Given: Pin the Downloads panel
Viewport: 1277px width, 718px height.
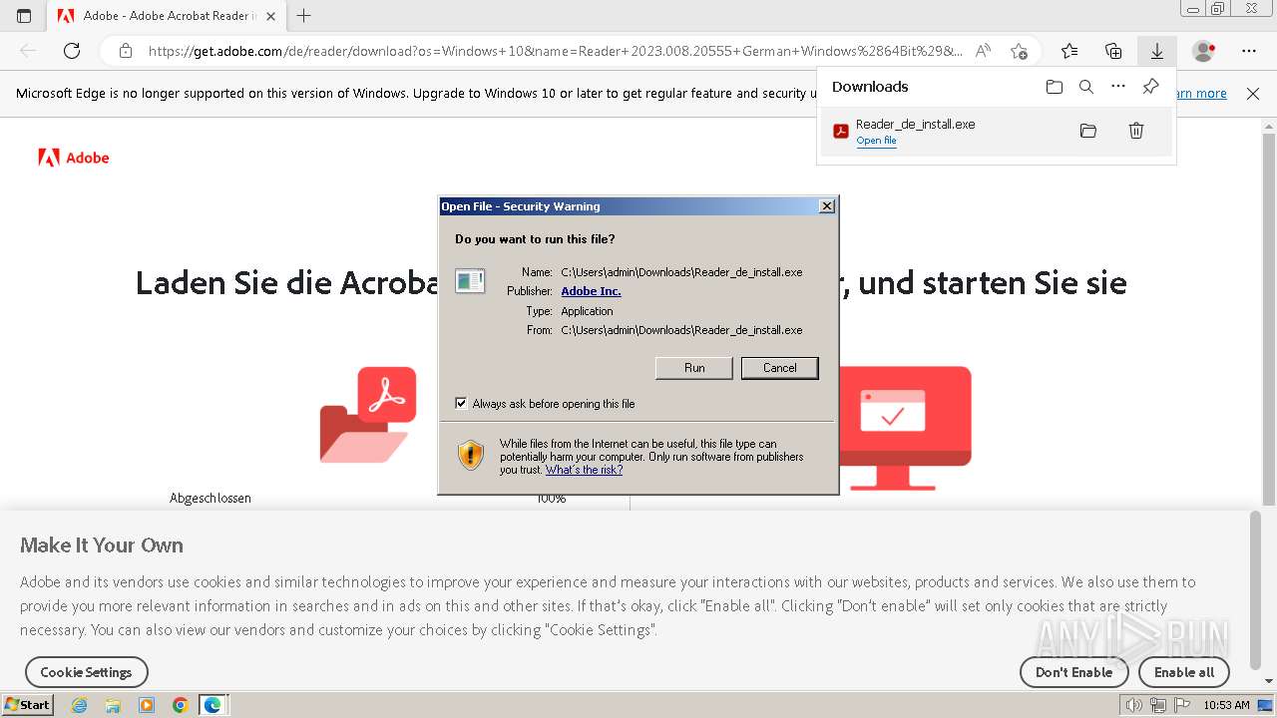Looking at the screenshot, I should click(1150, 87).
